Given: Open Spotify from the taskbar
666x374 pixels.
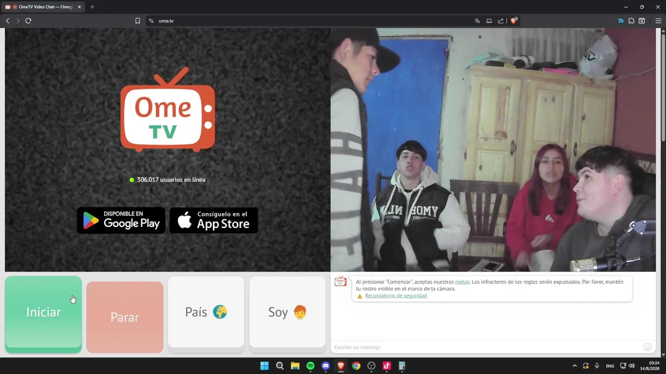Looking at the screenshot, I should pos(311,366).
